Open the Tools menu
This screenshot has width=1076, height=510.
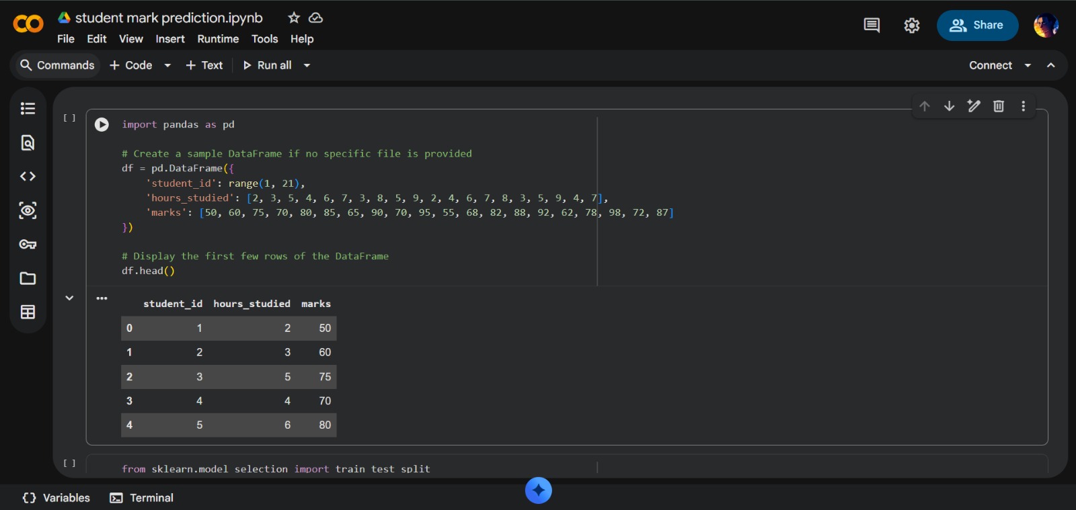pyautogui.click(x=264, y=39)
